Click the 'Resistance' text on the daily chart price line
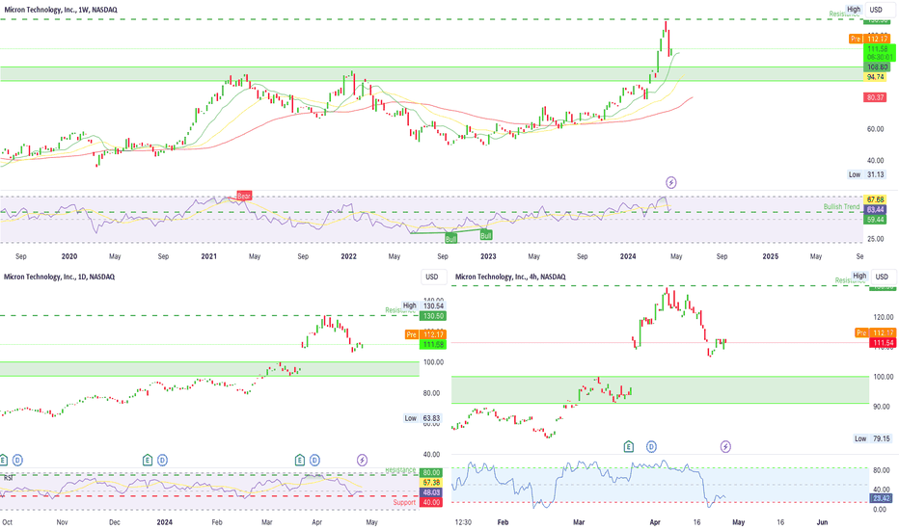The width and height of the screenshot is (899, 530). (x=399, y=310)
